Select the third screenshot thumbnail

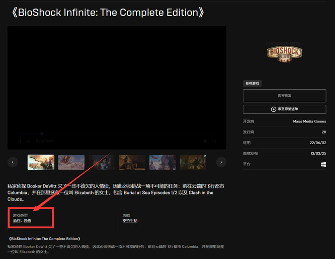pyautogui.click(x=102, y=162)
